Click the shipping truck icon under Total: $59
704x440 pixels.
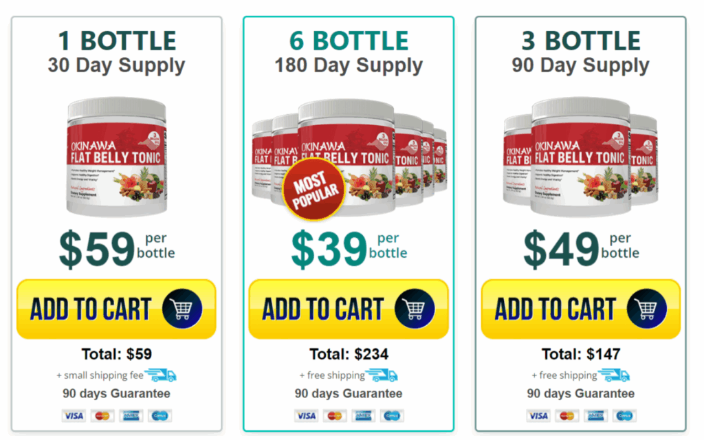(161, 375)
